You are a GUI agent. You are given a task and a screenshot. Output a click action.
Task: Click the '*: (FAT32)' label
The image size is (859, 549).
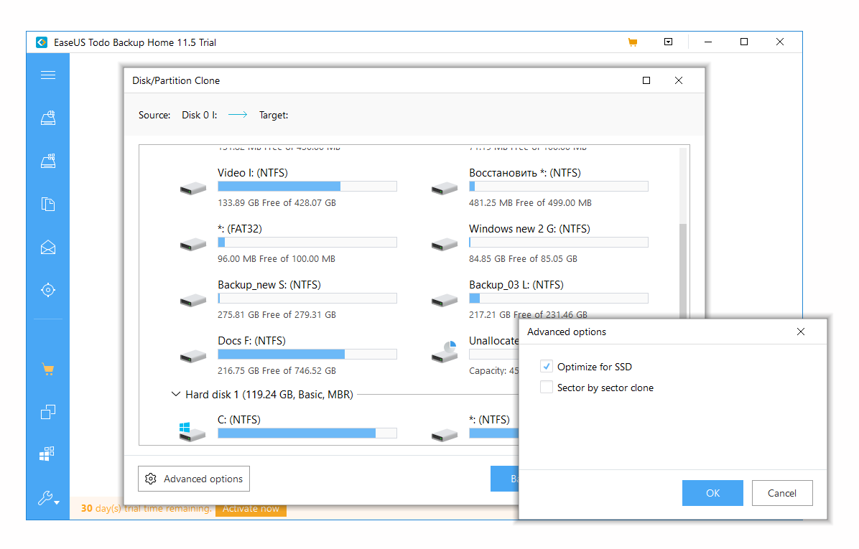pos(239,229)
